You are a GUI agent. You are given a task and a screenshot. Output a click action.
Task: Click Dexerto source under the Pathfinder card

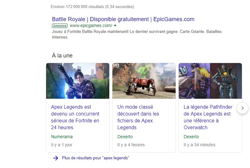tap(191, 137)
